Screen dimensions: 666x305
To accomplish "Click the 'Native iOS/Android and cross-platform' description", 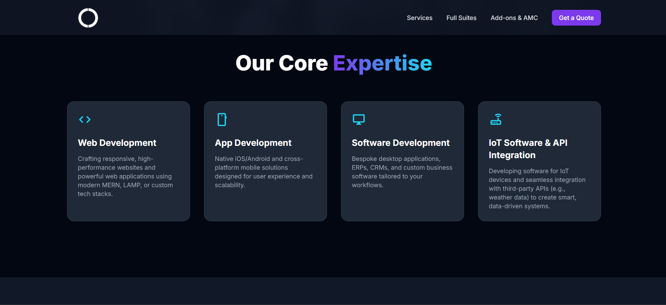I will (264, 172).
